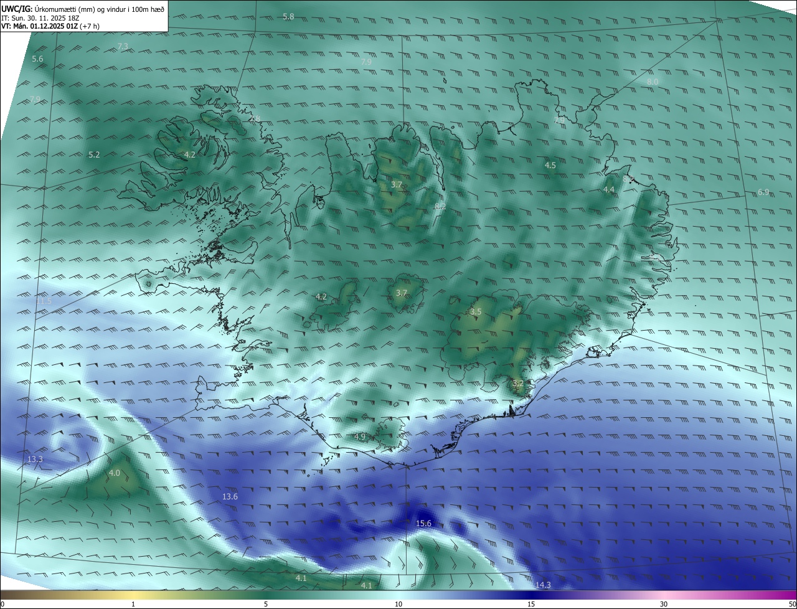Click the 5 tick on color scale
797x609 pixels.
click(x=266, y=605)
